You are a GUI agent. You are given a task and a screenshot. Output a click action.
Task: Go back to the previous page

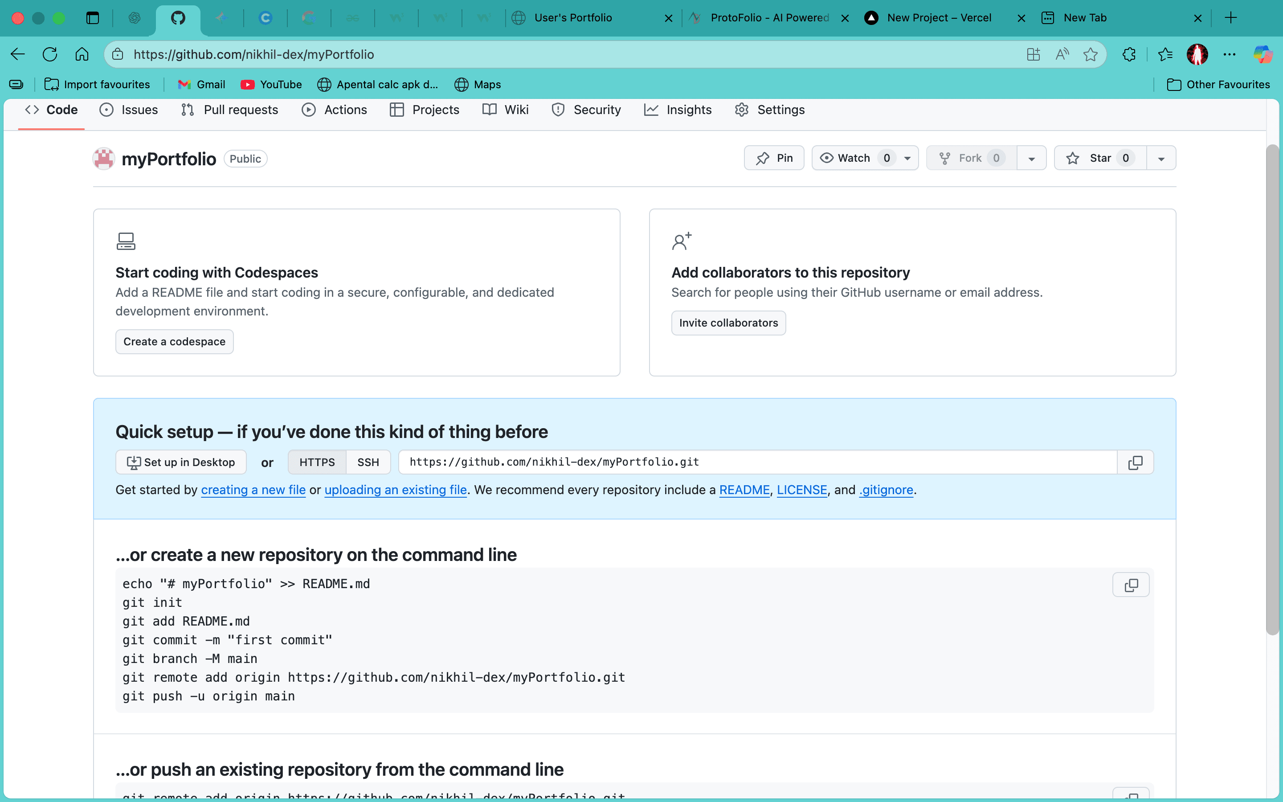[x=18, y=54]
